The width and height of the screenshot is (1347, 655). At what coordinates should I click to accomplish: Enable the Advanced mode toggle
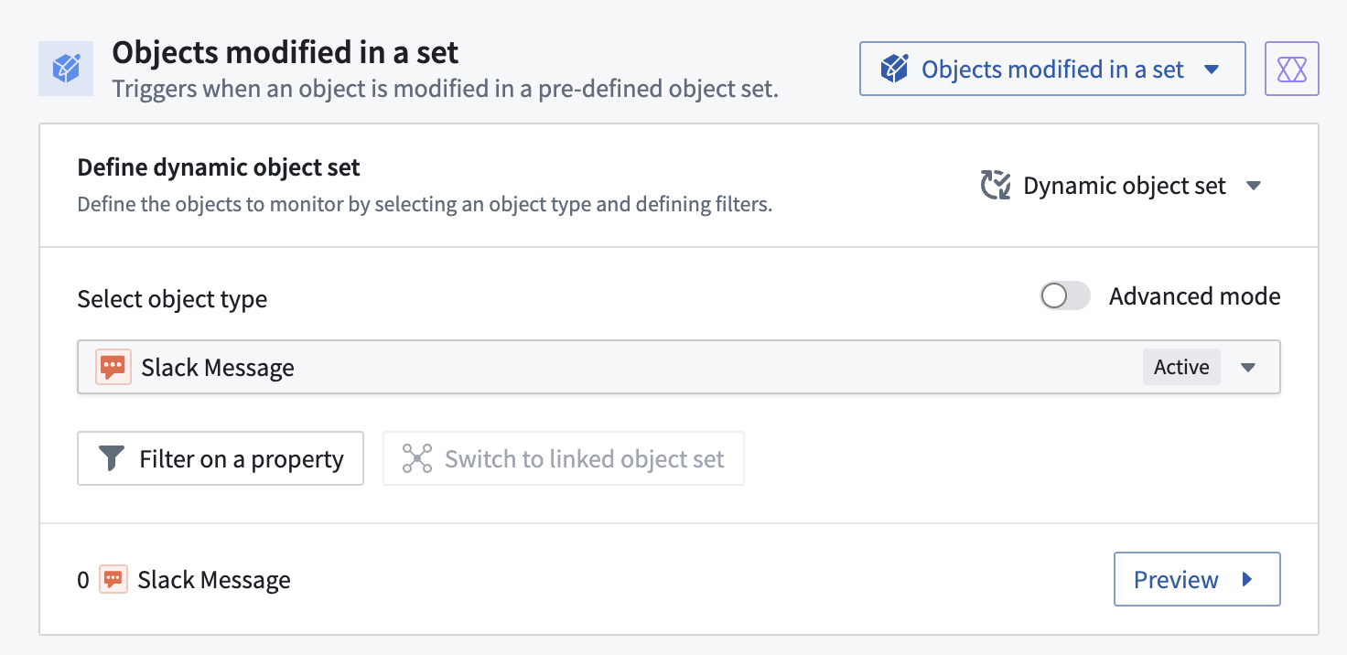[1065, 296]
